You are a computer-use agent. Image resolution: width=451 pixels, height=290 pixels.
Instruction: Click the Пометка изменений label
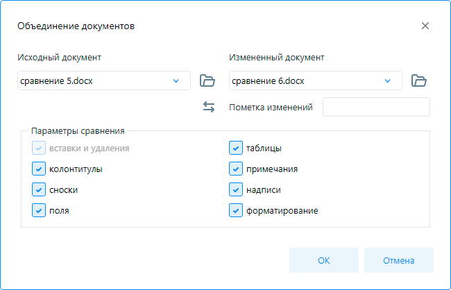pyautogui.click(x=271, y=107)
